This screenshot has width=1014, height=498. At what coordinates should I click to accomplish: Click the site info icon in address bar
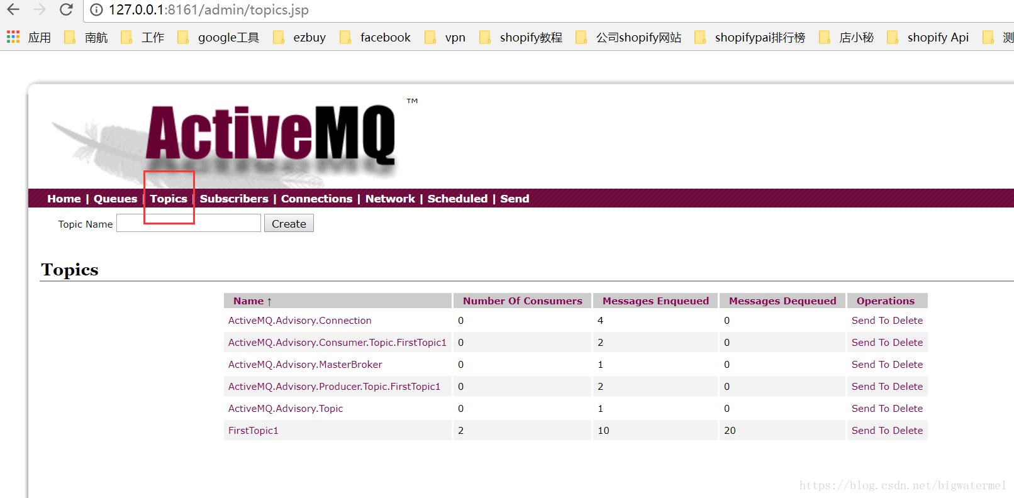(96, 10)
